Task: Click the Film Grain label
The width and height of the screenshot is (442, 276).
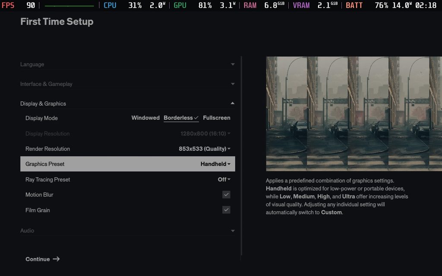Action: pos(38,210)
